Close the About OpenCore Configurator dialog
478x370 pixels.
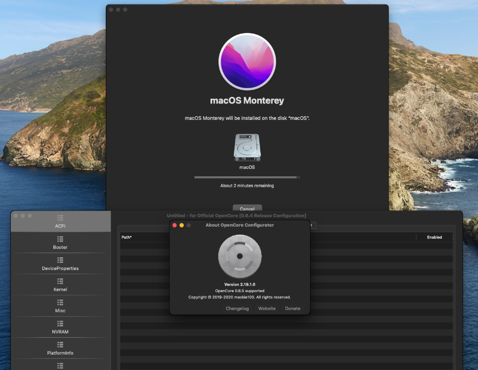[175, 225]
